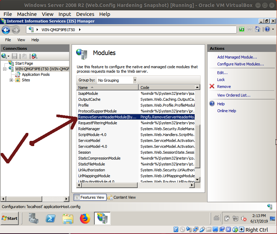This screenshot has height=234, width=277.
Task: Click the Start button
Action: click(10, 218)
